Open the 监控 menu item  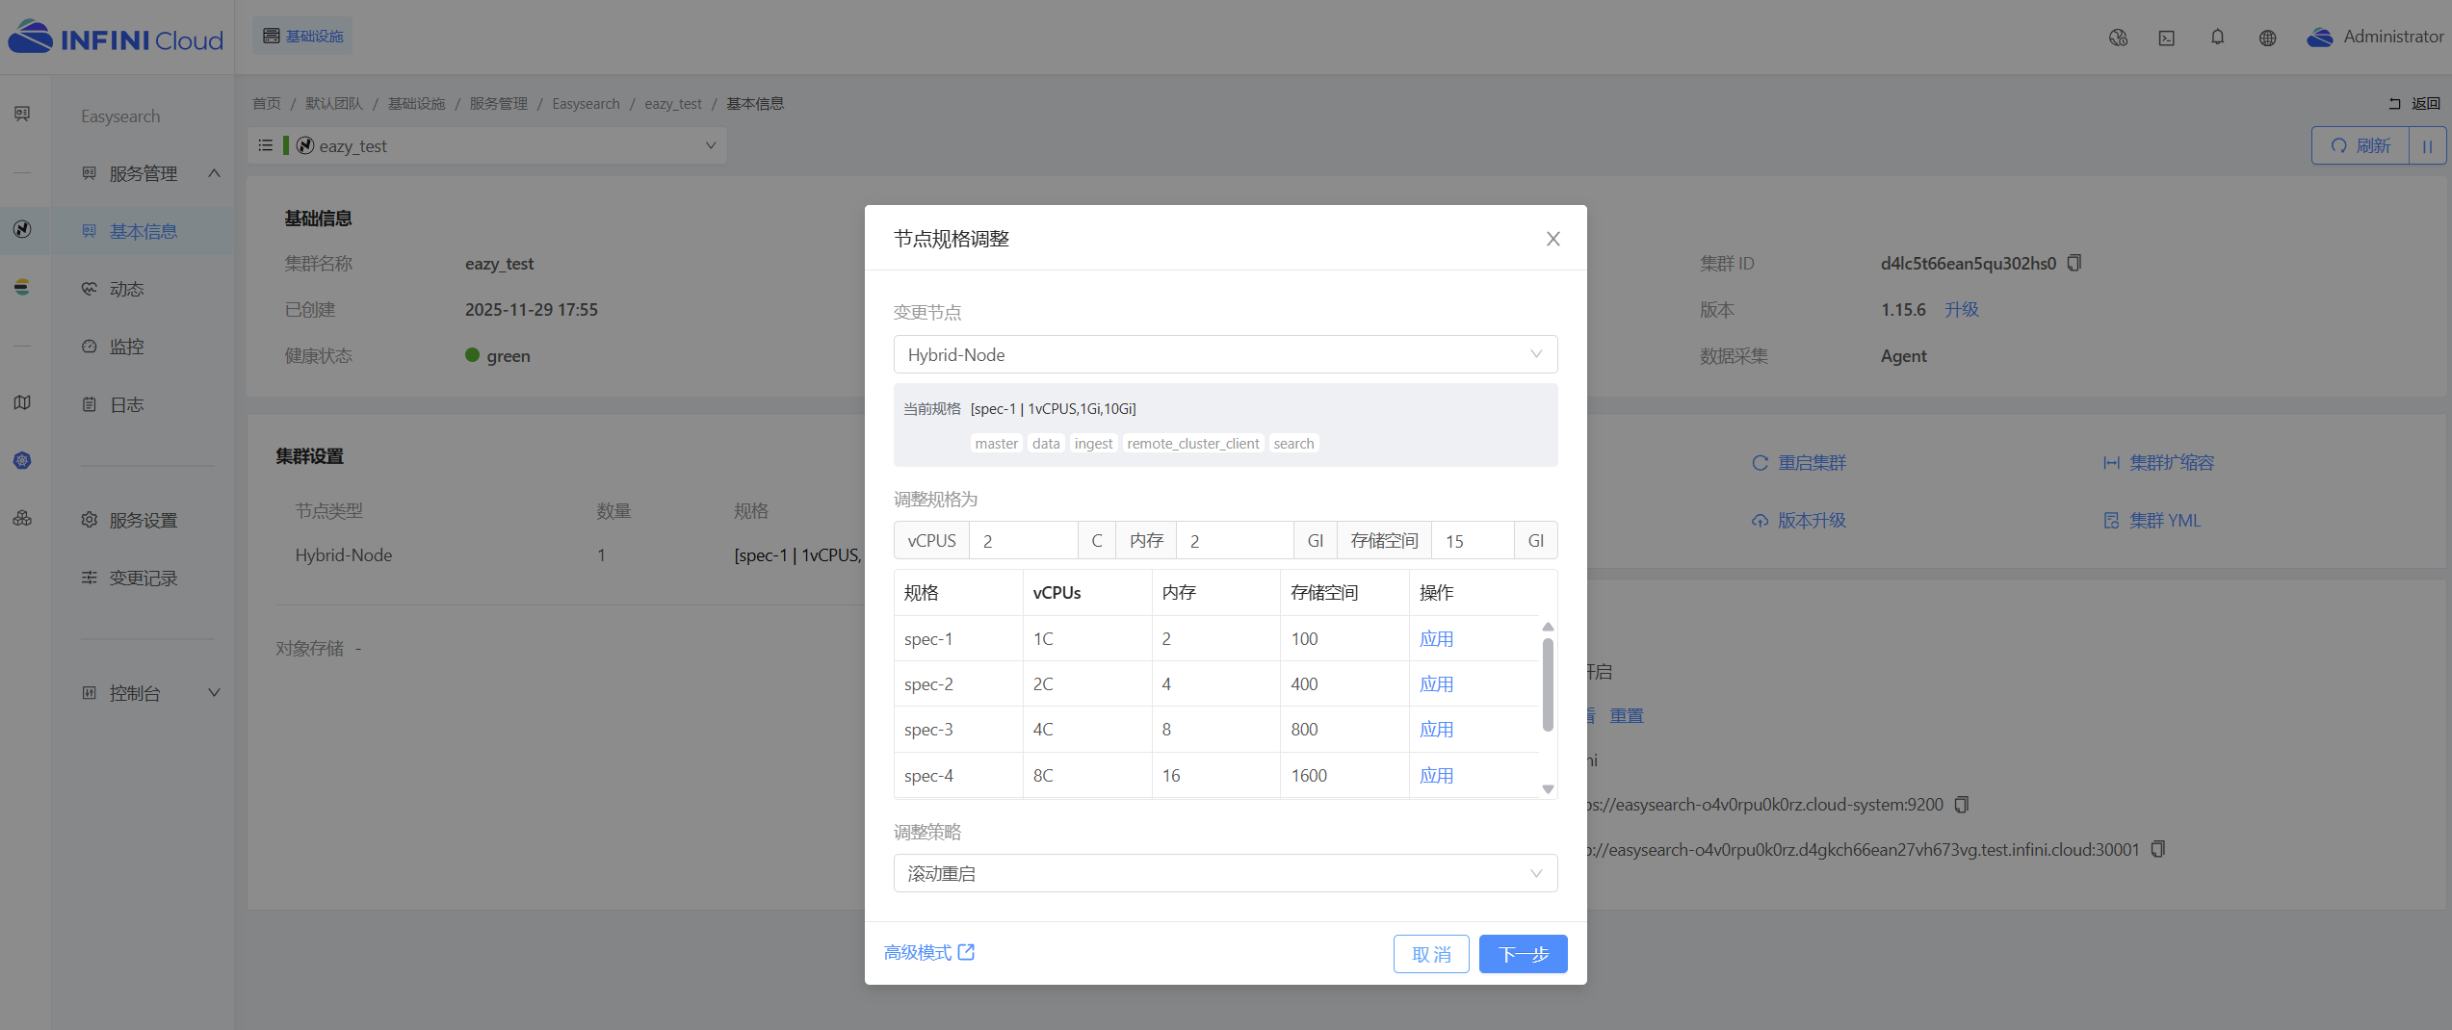click(143, 347)
